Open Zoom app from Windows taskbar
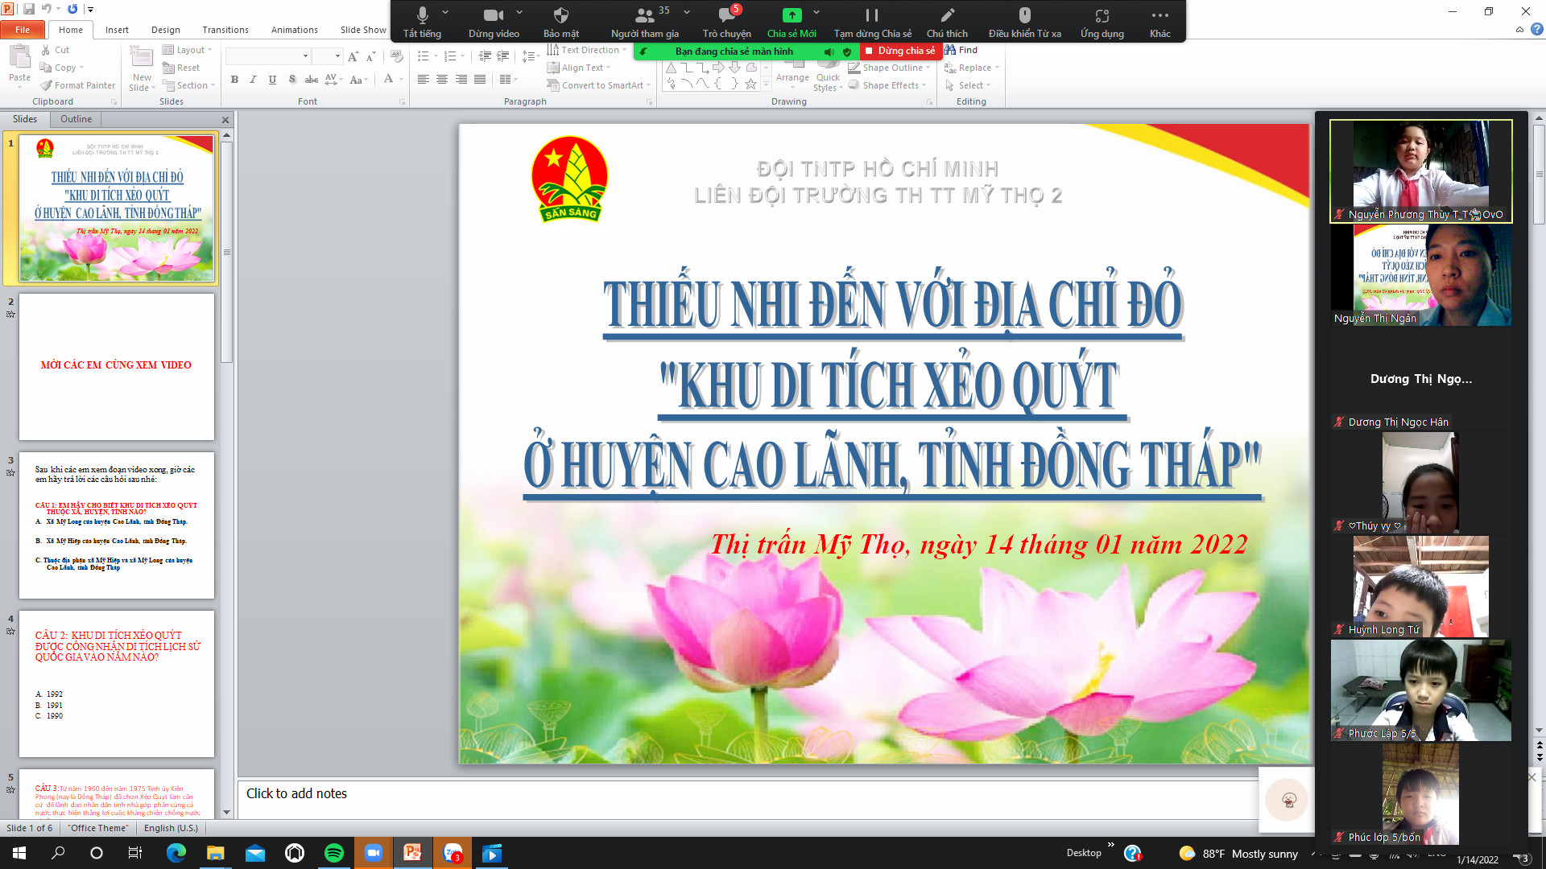The image size is (1546, 869). pyautogui.click(x=374, y=853)
